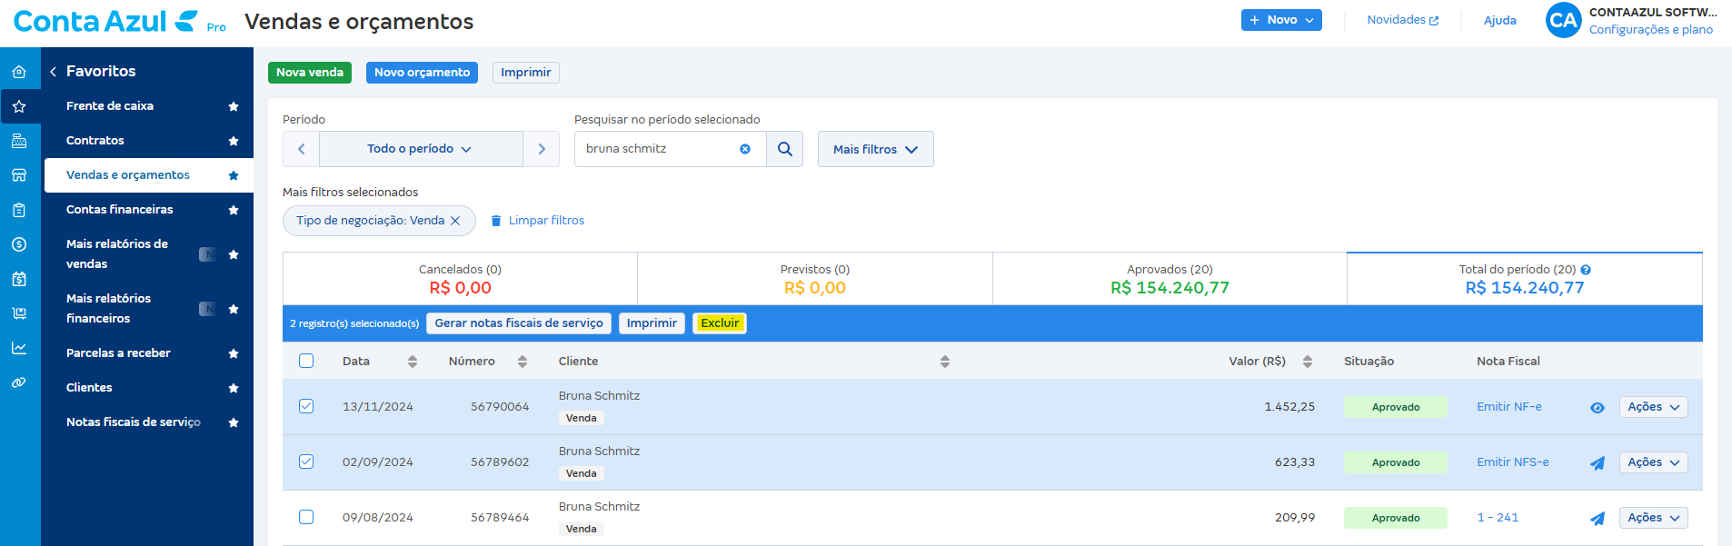This screenshot has height=546, width=1732.
Task: Toggle the select-all checkbox in table header
Action: click(306, 361)
